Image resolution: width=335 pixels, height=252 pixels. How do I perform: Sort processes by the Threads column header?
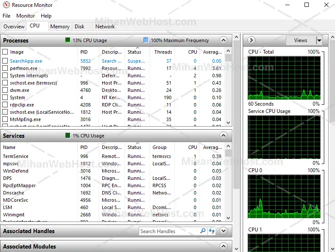click(163, 52)
